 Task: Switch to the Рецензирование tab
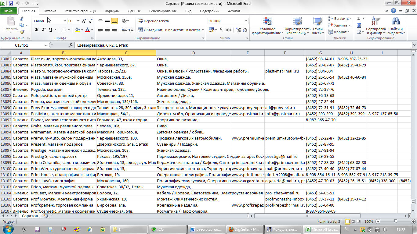(x=163, y=11)
